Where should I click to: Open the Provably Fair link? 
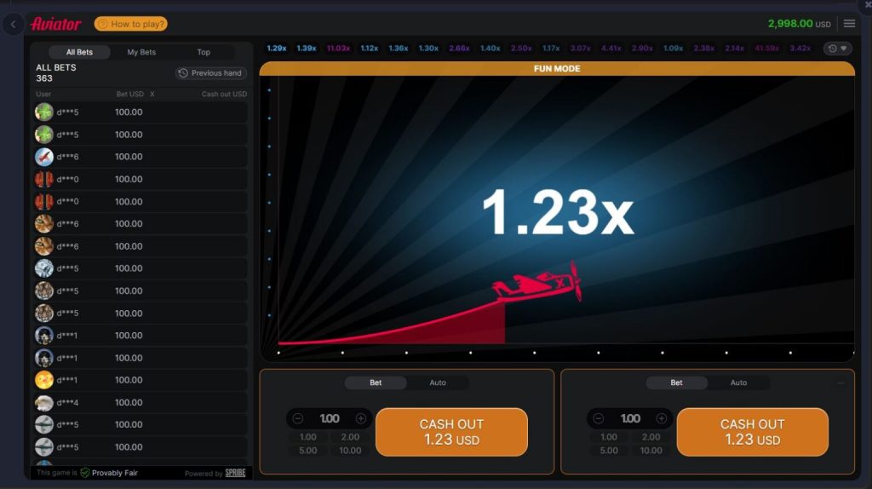[x=115, y=473]
